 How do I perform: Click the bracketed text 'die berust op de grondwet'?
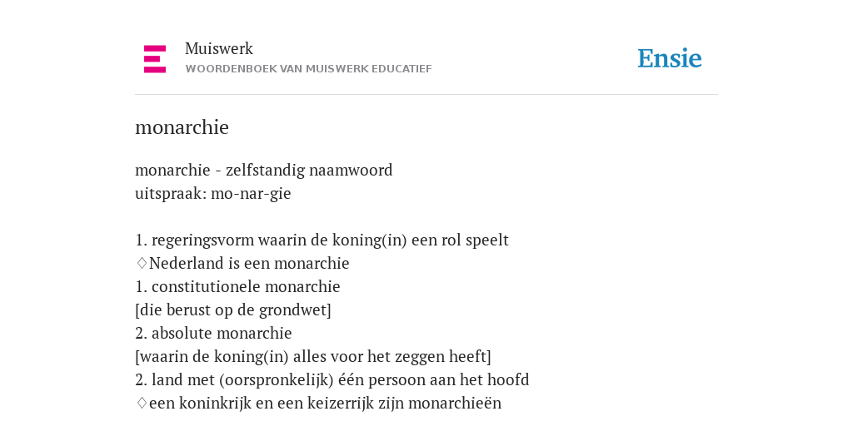(233, 310)
